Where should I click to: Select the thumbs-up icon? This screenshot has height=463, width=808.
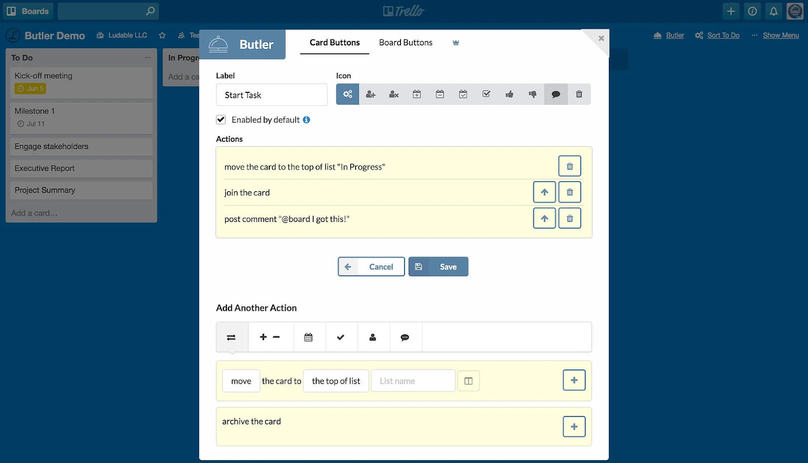[x=510, y=94]
